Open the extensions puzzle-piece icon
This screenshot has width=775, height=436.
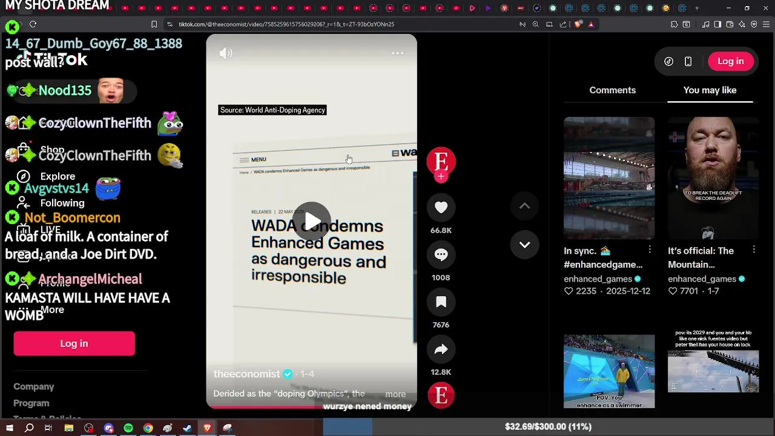[674, 24]
